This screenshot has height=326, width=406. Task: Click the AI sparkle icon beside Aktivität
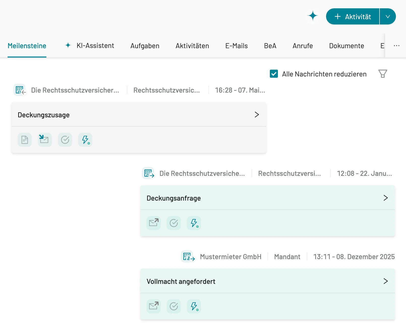[313, 16]
